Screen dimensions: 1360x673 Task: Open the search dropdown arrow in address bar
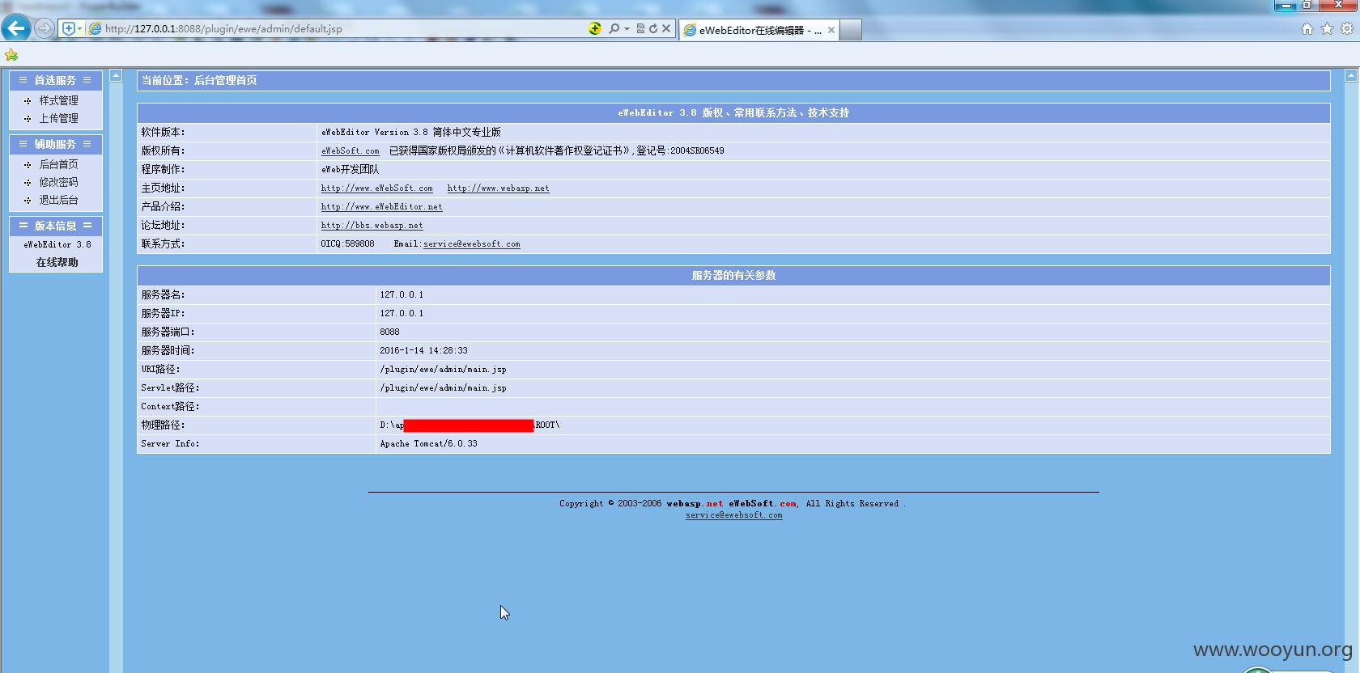627,29
